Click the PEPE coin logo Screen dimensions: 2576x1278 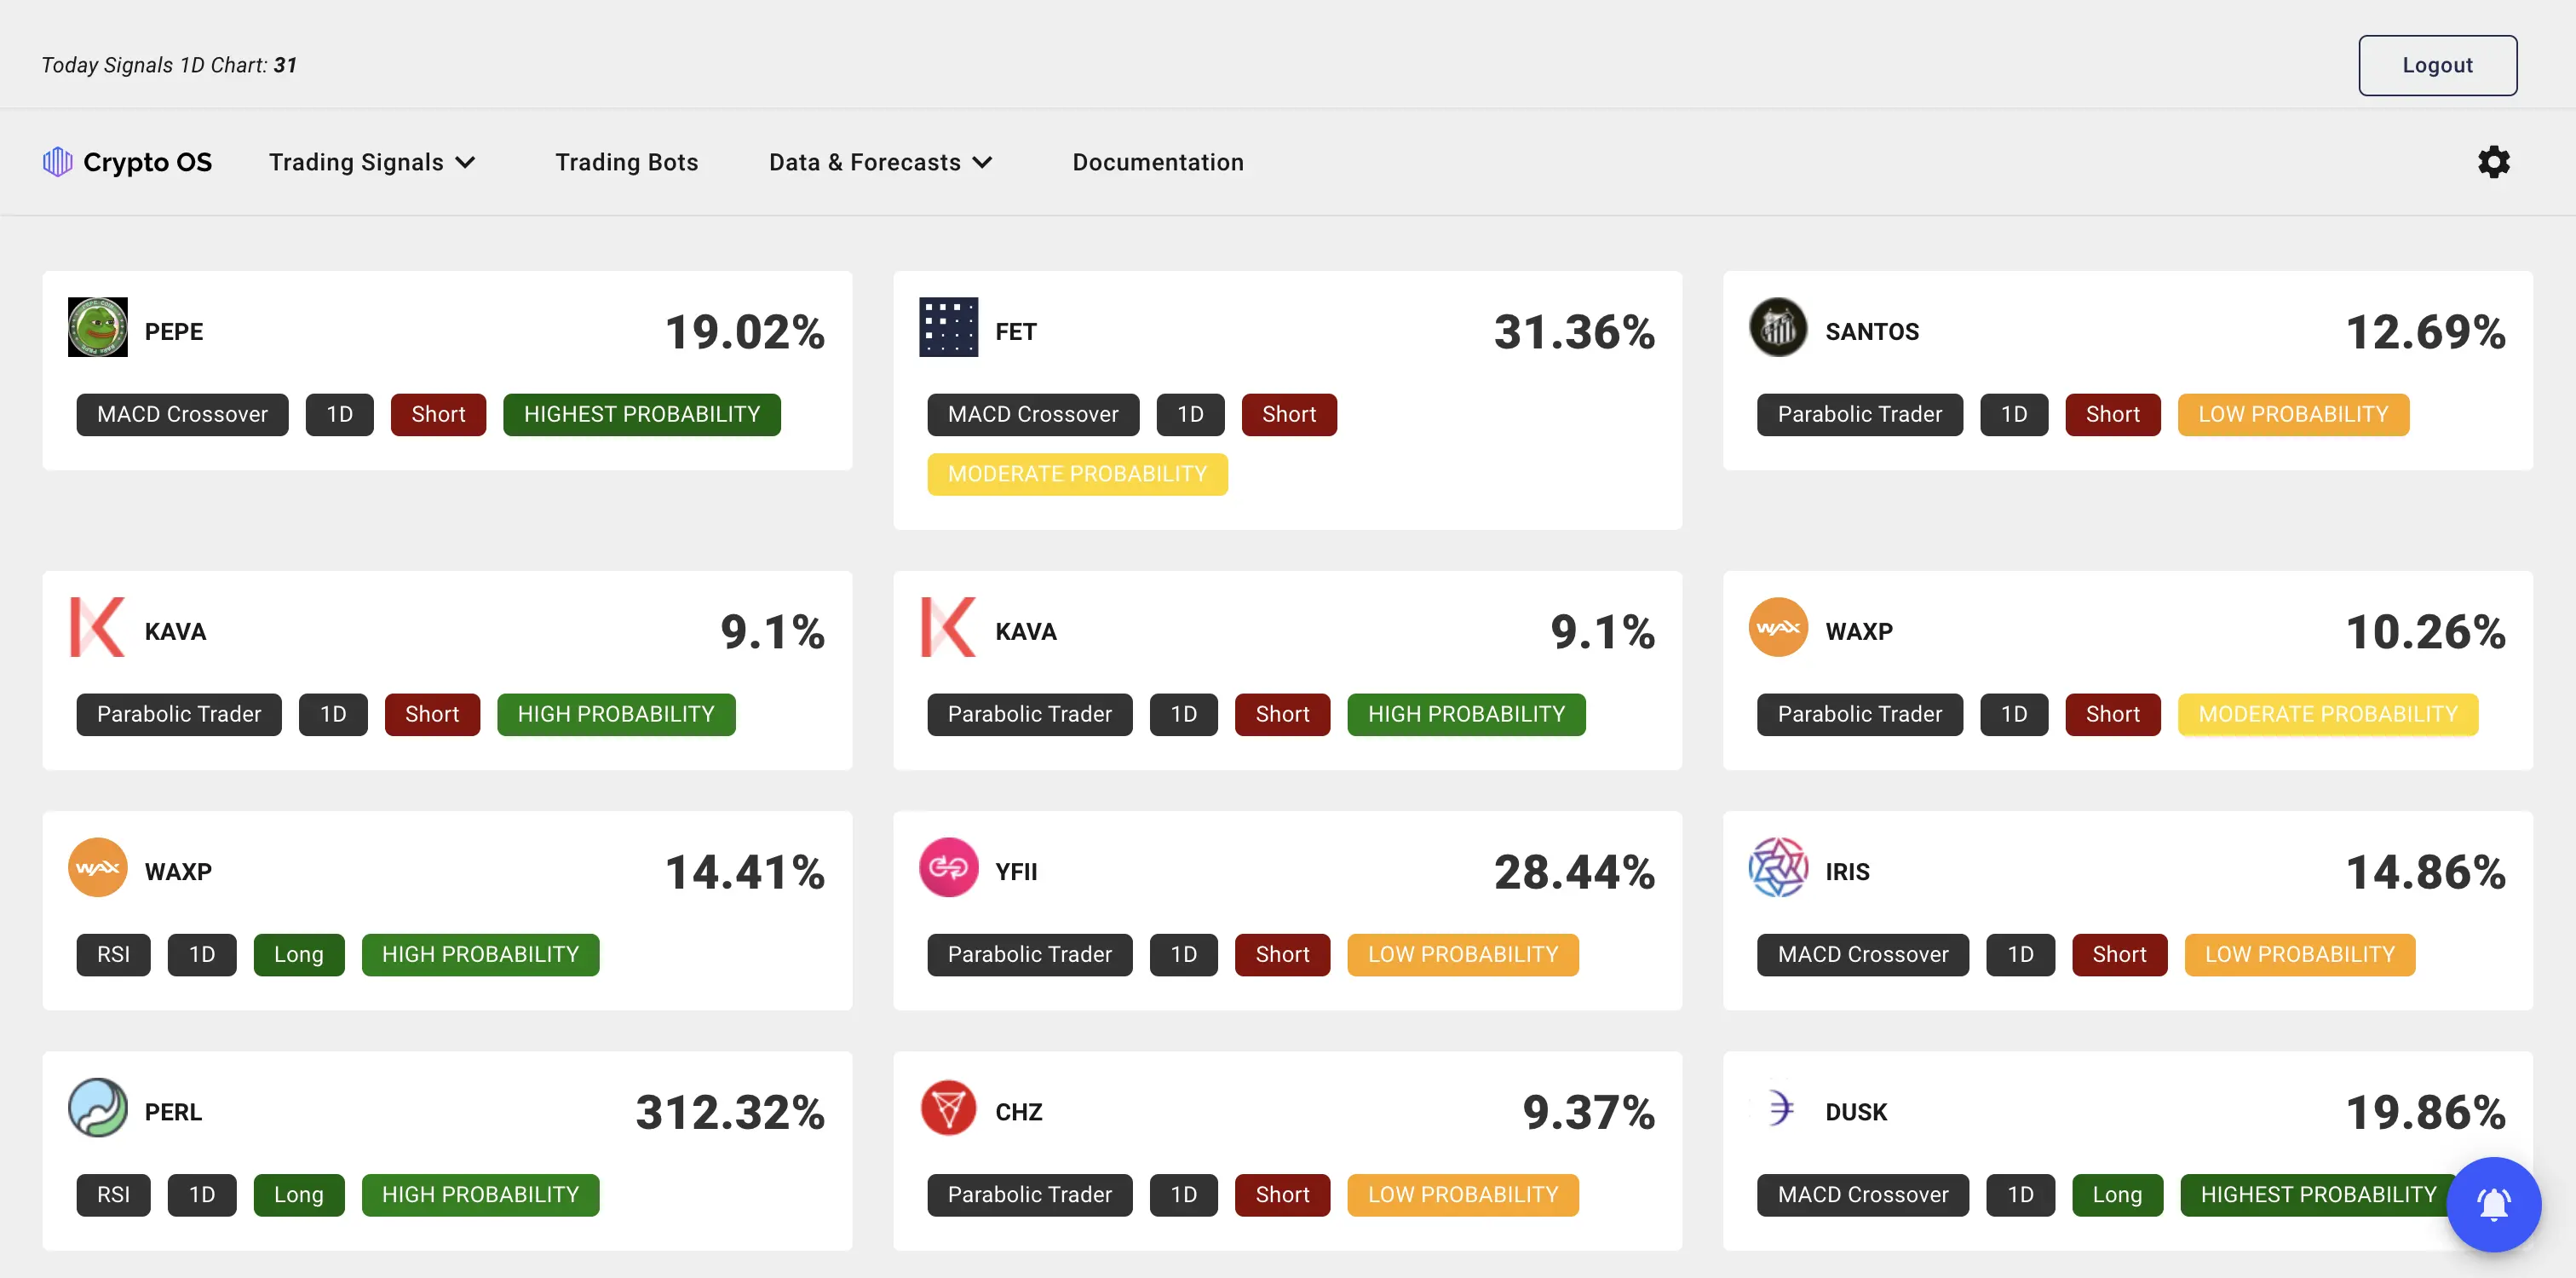pyautogui.click(x=97, y=327)
